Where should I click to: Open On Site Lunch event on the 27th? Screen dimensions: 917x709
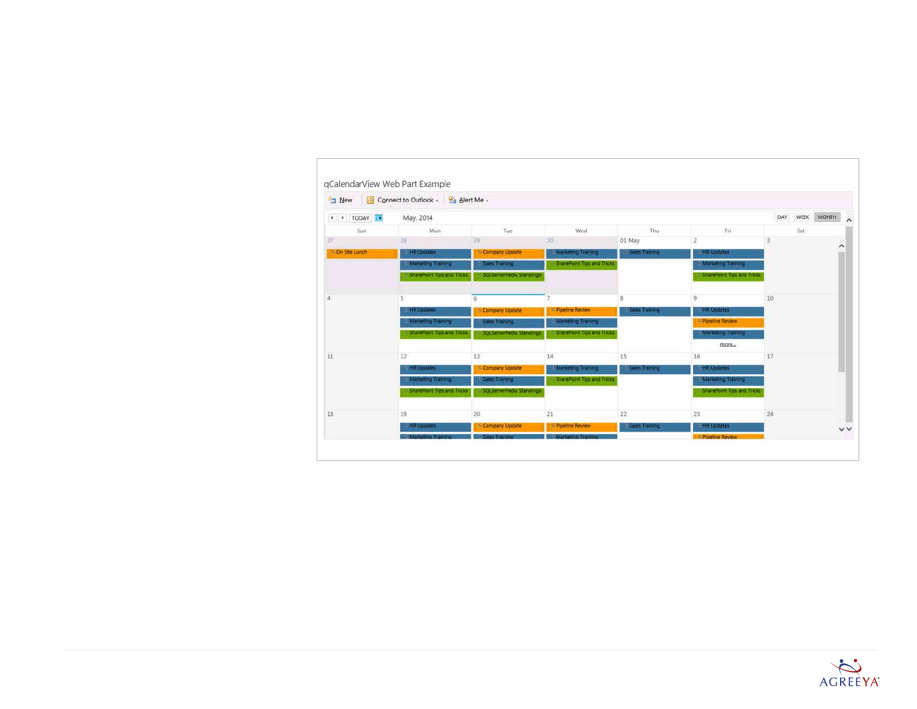[x=362, y=253]
